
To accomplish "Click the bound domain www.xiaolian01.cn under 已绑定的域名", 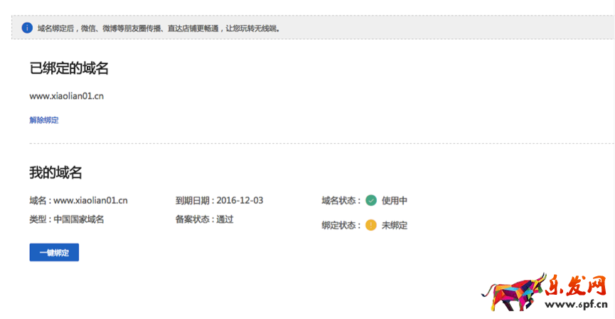I will [x=61, y=95].
